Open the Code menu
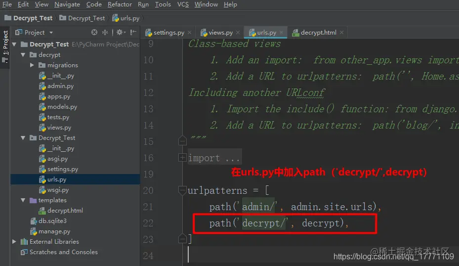459x266 pixels. 94,4
